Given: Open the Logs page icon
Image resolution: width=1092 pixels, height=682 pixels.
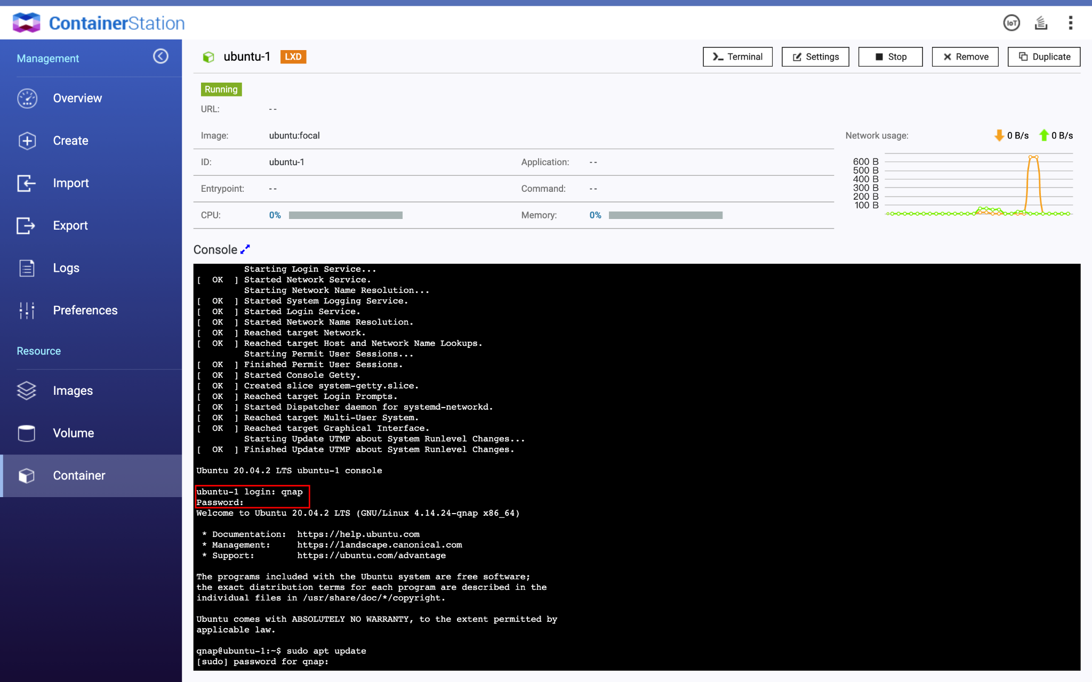Looking at the screenshot, I should pyautogui.click(x=27, y=268).
